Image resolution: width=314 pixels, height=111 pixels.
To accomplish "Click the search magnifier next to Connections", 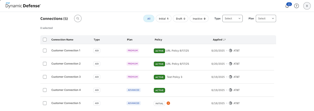I will pyautogui.click(x=78, y=19).
